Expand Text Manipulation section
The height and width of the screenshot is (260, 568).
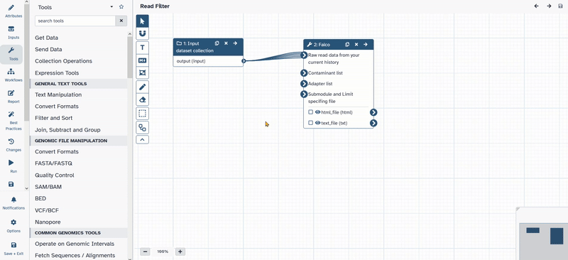pos(58,94)
